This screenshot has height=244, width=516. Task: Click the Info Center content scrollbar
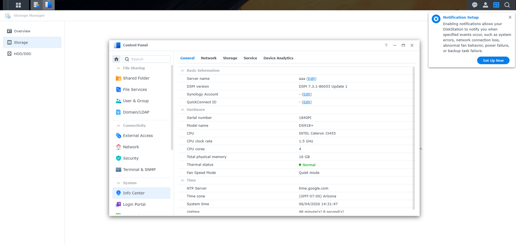pyautogui.click(x=414, y=138)
